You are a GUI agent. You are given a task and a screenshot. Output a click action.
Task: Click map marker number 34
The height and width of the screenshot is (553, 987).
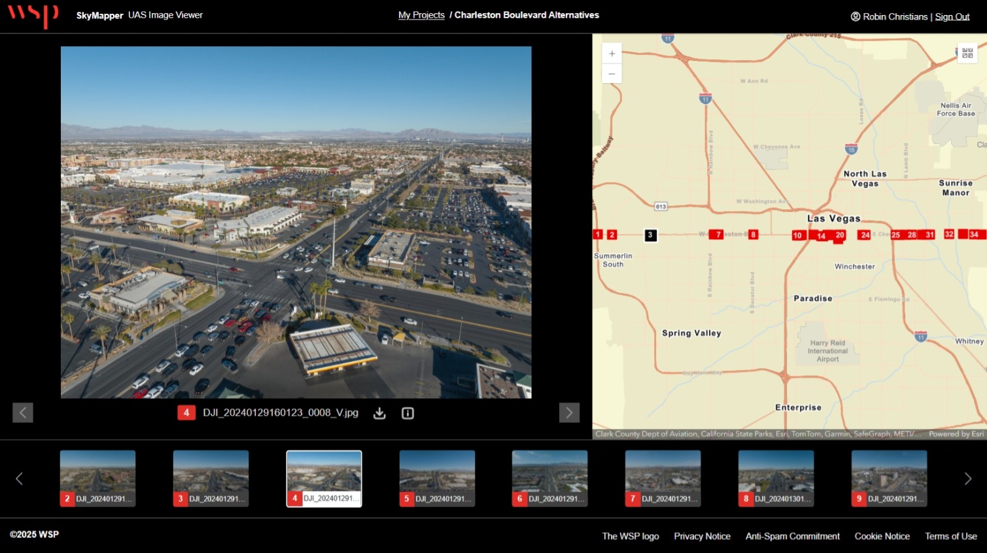coord(974,234)
